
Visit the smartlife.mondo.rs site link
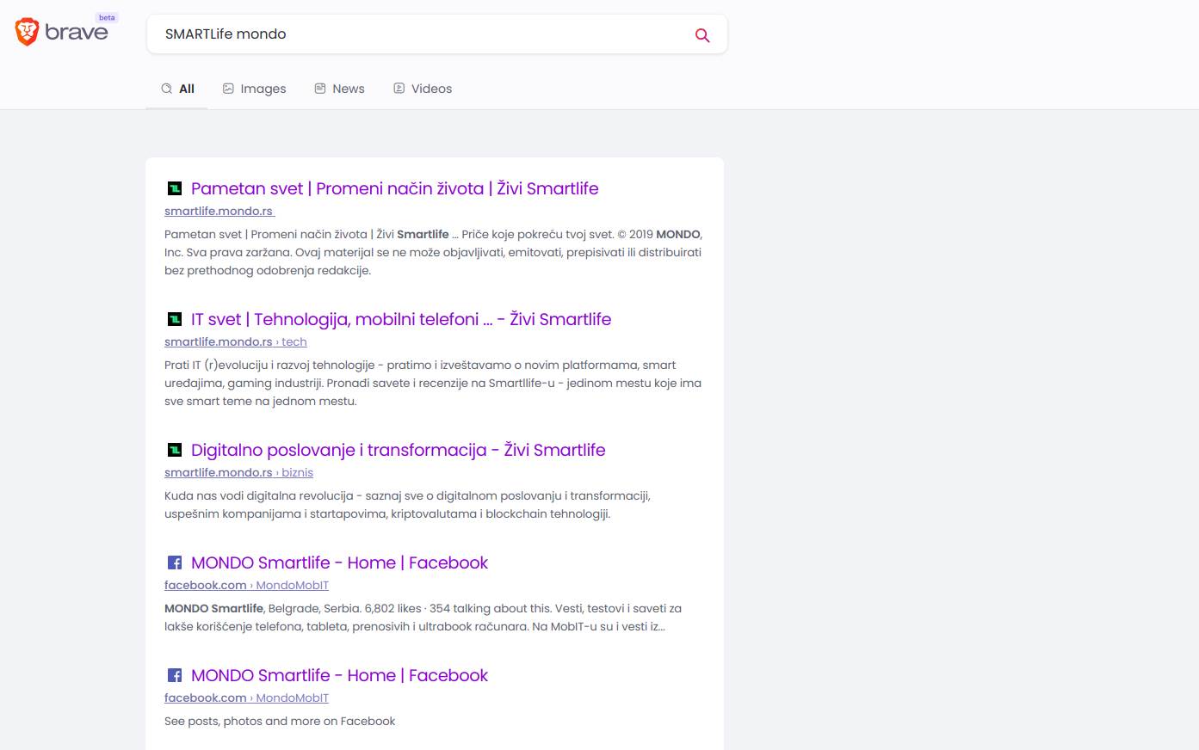tap(219, 211)
